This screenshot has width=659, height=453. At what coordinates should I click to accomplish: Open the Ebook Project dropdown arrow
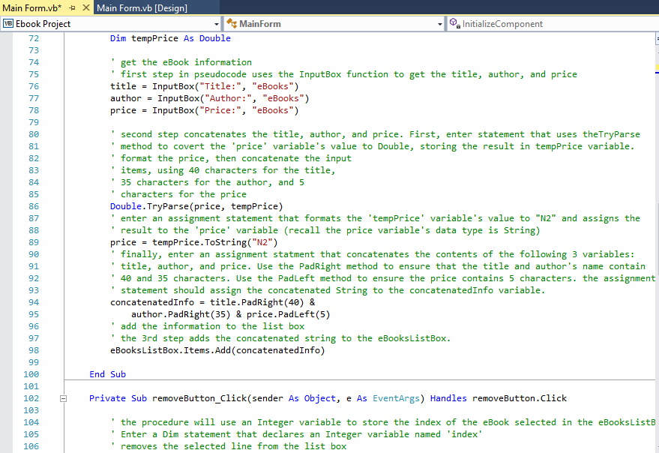pos(216,24)
